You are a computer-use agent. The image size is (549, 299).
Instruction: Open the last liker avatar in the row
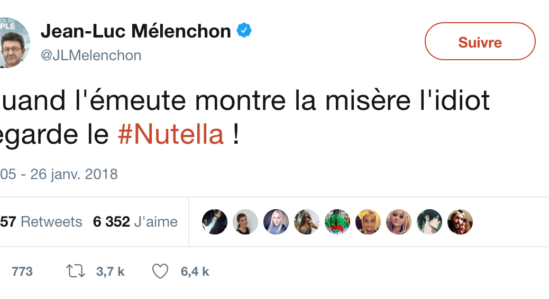pyautogui.click(x=460, y=222)
